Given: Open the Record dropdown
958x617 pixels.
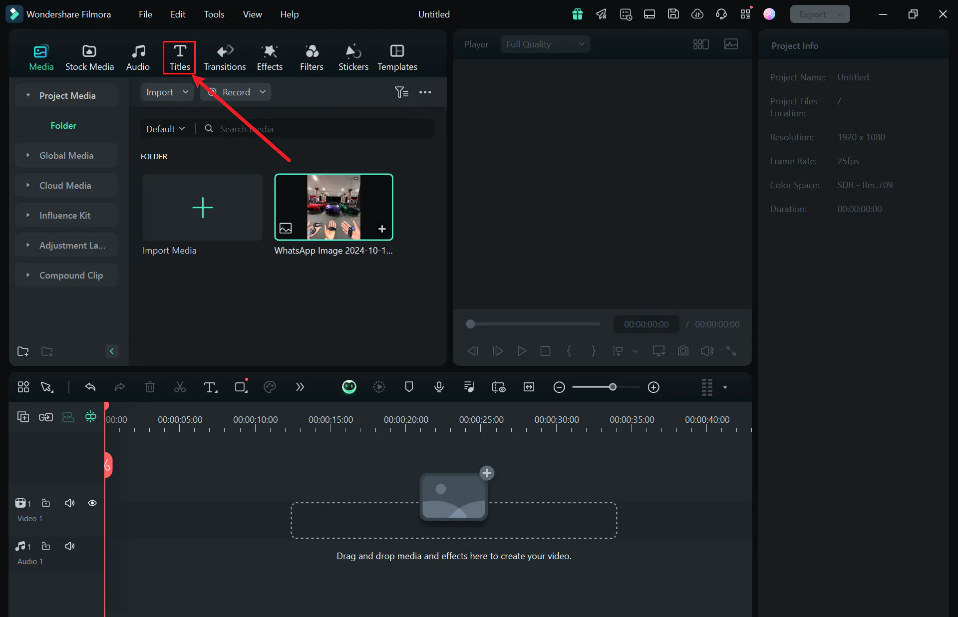Looking at the screenshot, I should tap(236, 92).
